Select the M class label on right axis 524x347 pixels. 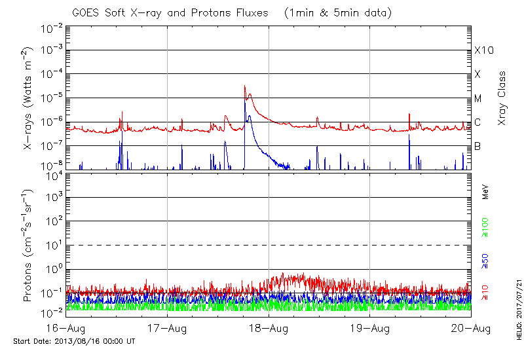[478, 98]
